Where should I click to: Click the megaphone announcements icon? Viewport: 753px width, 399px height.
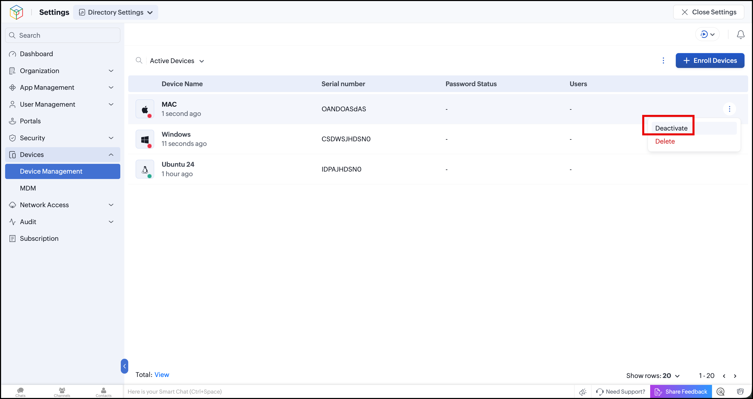coord(583,392)
